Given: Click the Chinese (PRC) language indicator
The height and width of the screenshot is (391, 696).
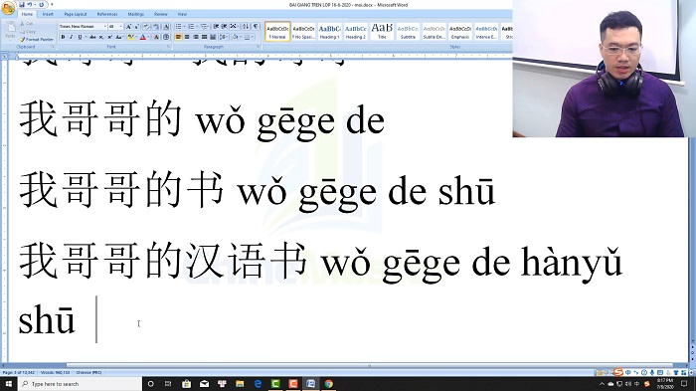Looking at the screenshot, I should pyautogui.click(x=88, y=372).
